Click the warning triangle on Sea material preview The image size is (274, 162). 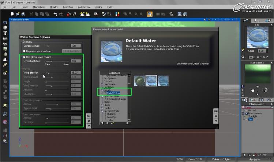click(x=265, y=30)
